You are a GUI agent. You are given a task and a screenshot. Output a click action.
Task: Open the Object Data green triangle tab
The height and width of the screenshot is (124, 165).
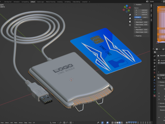(x=154, y=92)
